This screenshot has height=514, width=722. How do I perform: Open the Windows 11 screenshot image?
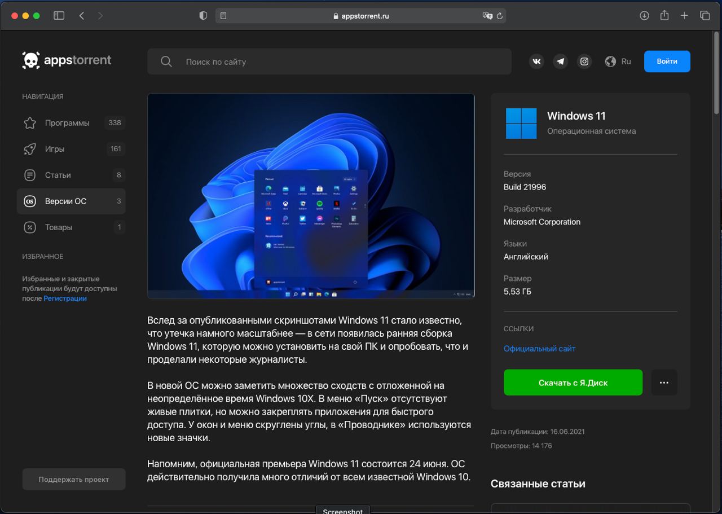coord(311,196)
